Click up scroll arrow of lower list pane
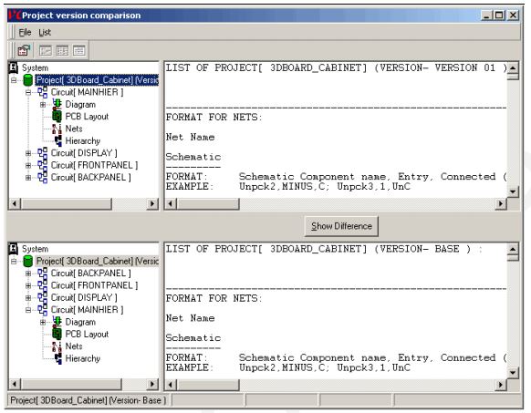 513,249
